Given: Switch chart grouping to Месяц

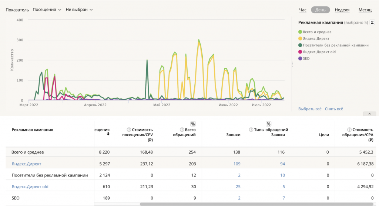Looking at the screenshot, I should click(365, 10).
